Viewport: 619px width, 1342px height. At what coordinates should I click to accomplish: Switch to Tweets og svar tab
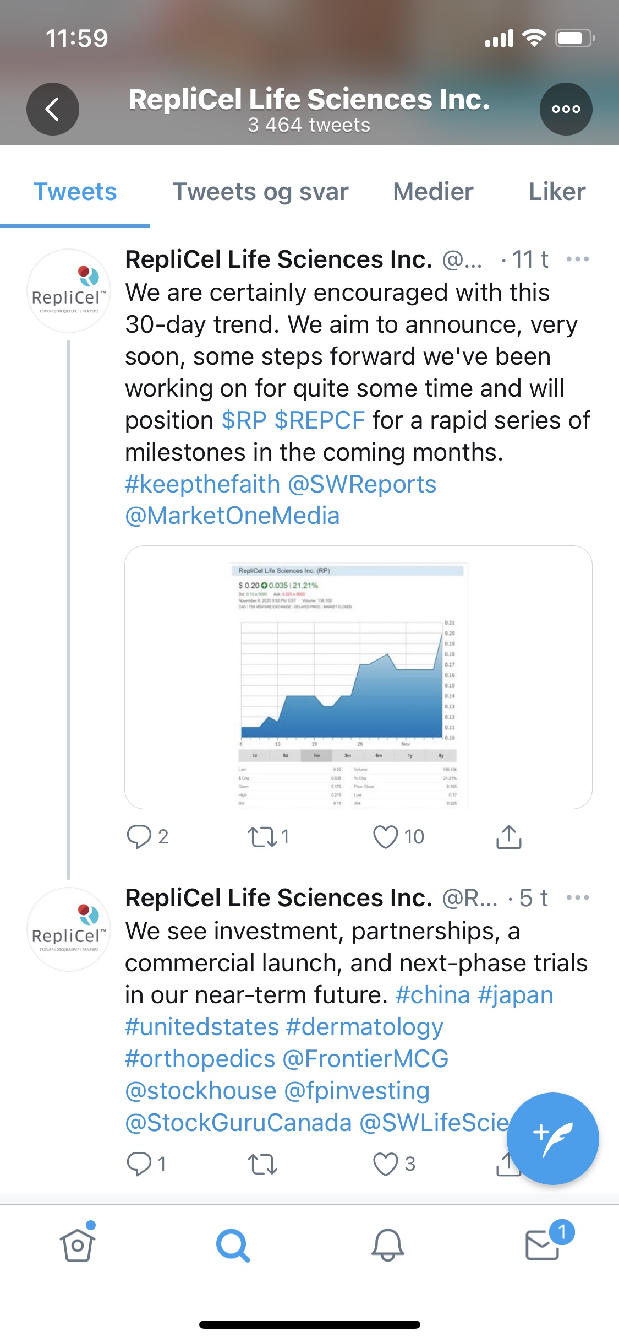(260, 192)
